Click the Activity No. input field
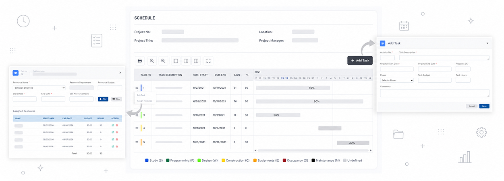 (x=387, y=58)
